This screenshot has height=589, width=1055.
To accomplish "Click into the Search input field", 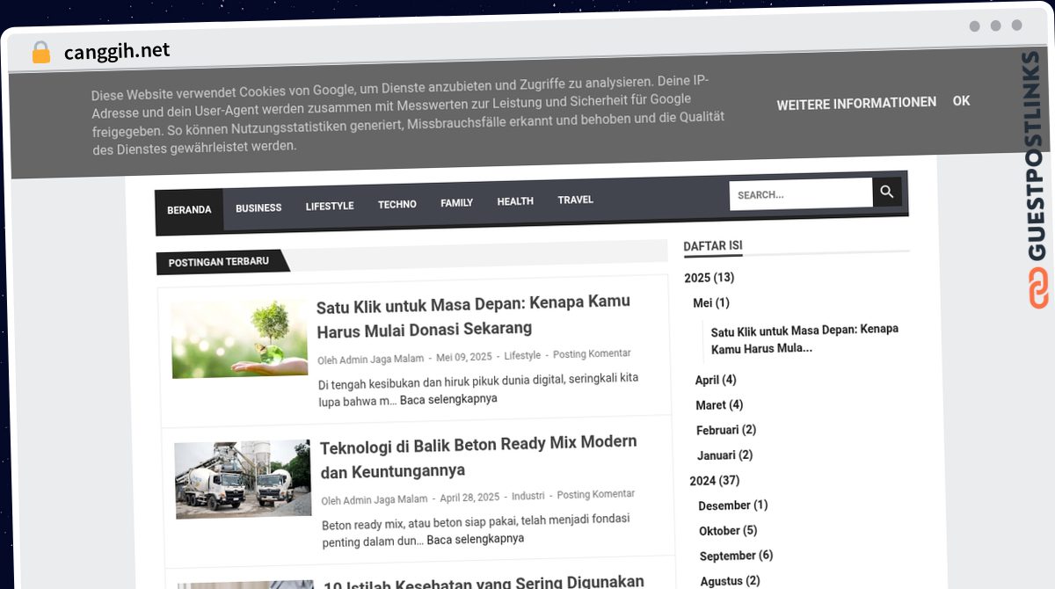I will point(801,194).
